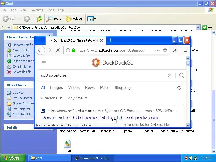Click the Softpedia favicon in result
Screen dimensions: 216x162
click(43, 111)
